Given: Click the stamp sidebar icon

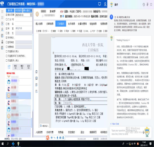Looking at the screenshot, I should 2,42.
